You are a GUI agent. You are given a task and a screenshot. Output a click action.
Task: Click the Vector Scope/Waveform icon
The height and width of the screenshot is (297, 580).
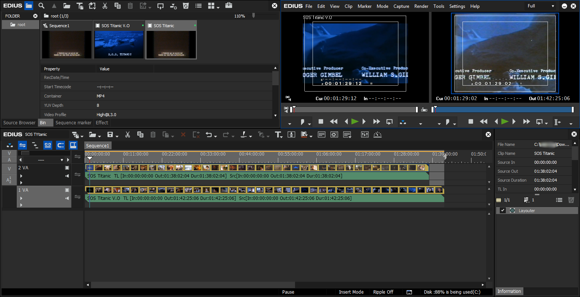(x=377, y=134)
